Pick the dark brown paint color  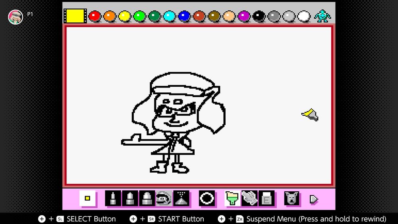coord(214,16)
